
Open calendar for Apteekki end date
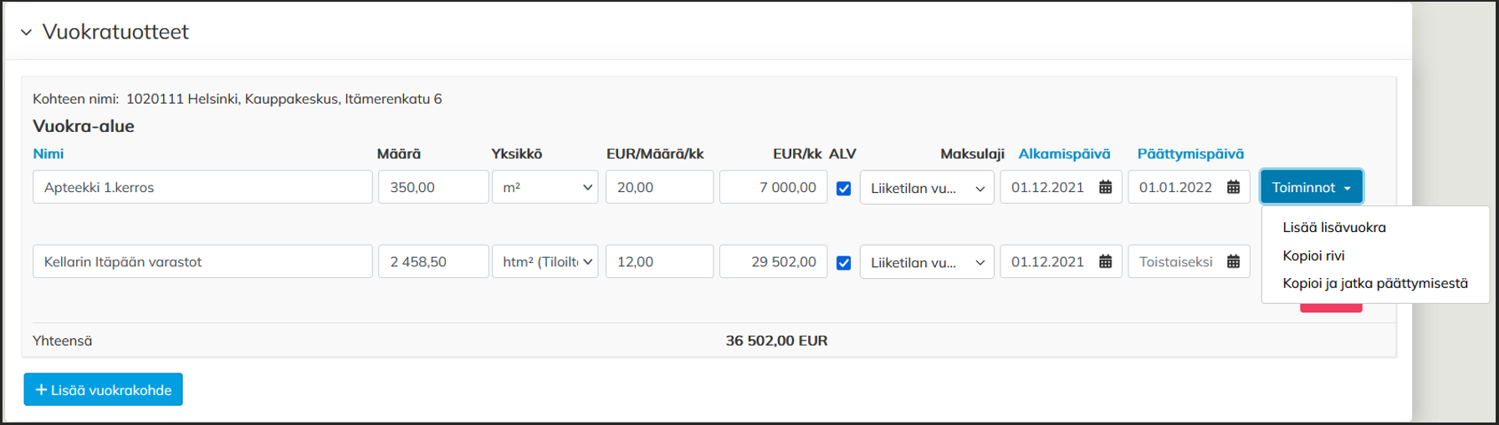(x=1233, y=187)
